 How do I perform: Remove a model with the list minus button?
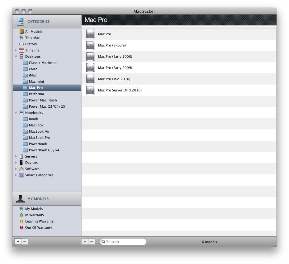coord(92,242)
